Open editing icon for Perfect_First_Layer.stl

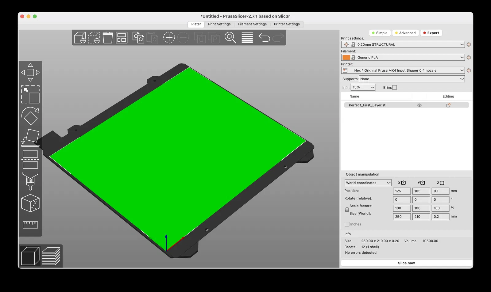(448, 105)
